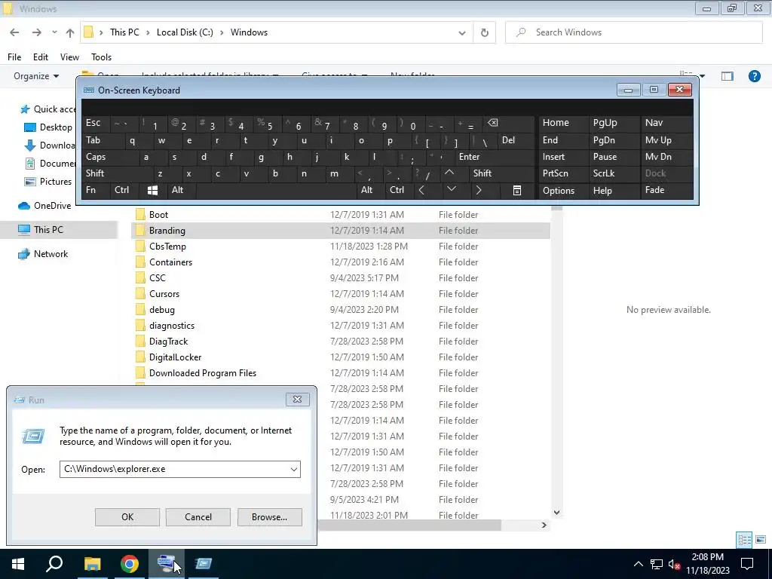This screenshot has width=772, height=579.
Task: Open Explorer help question mark
Action: 754,76
